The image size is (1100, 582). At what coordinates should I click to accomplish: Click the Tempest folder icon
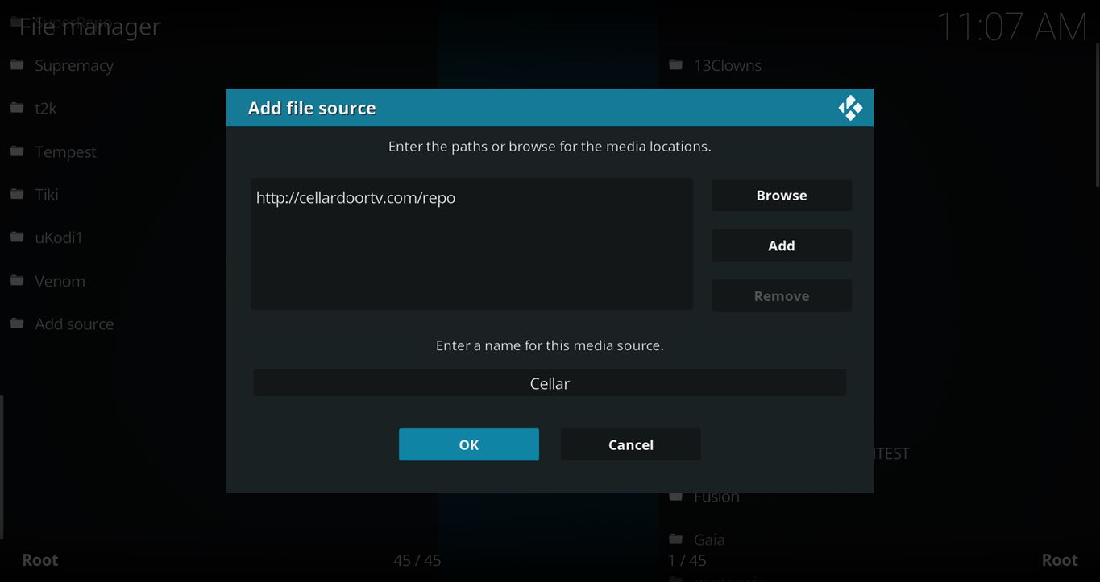pos(17,151)
